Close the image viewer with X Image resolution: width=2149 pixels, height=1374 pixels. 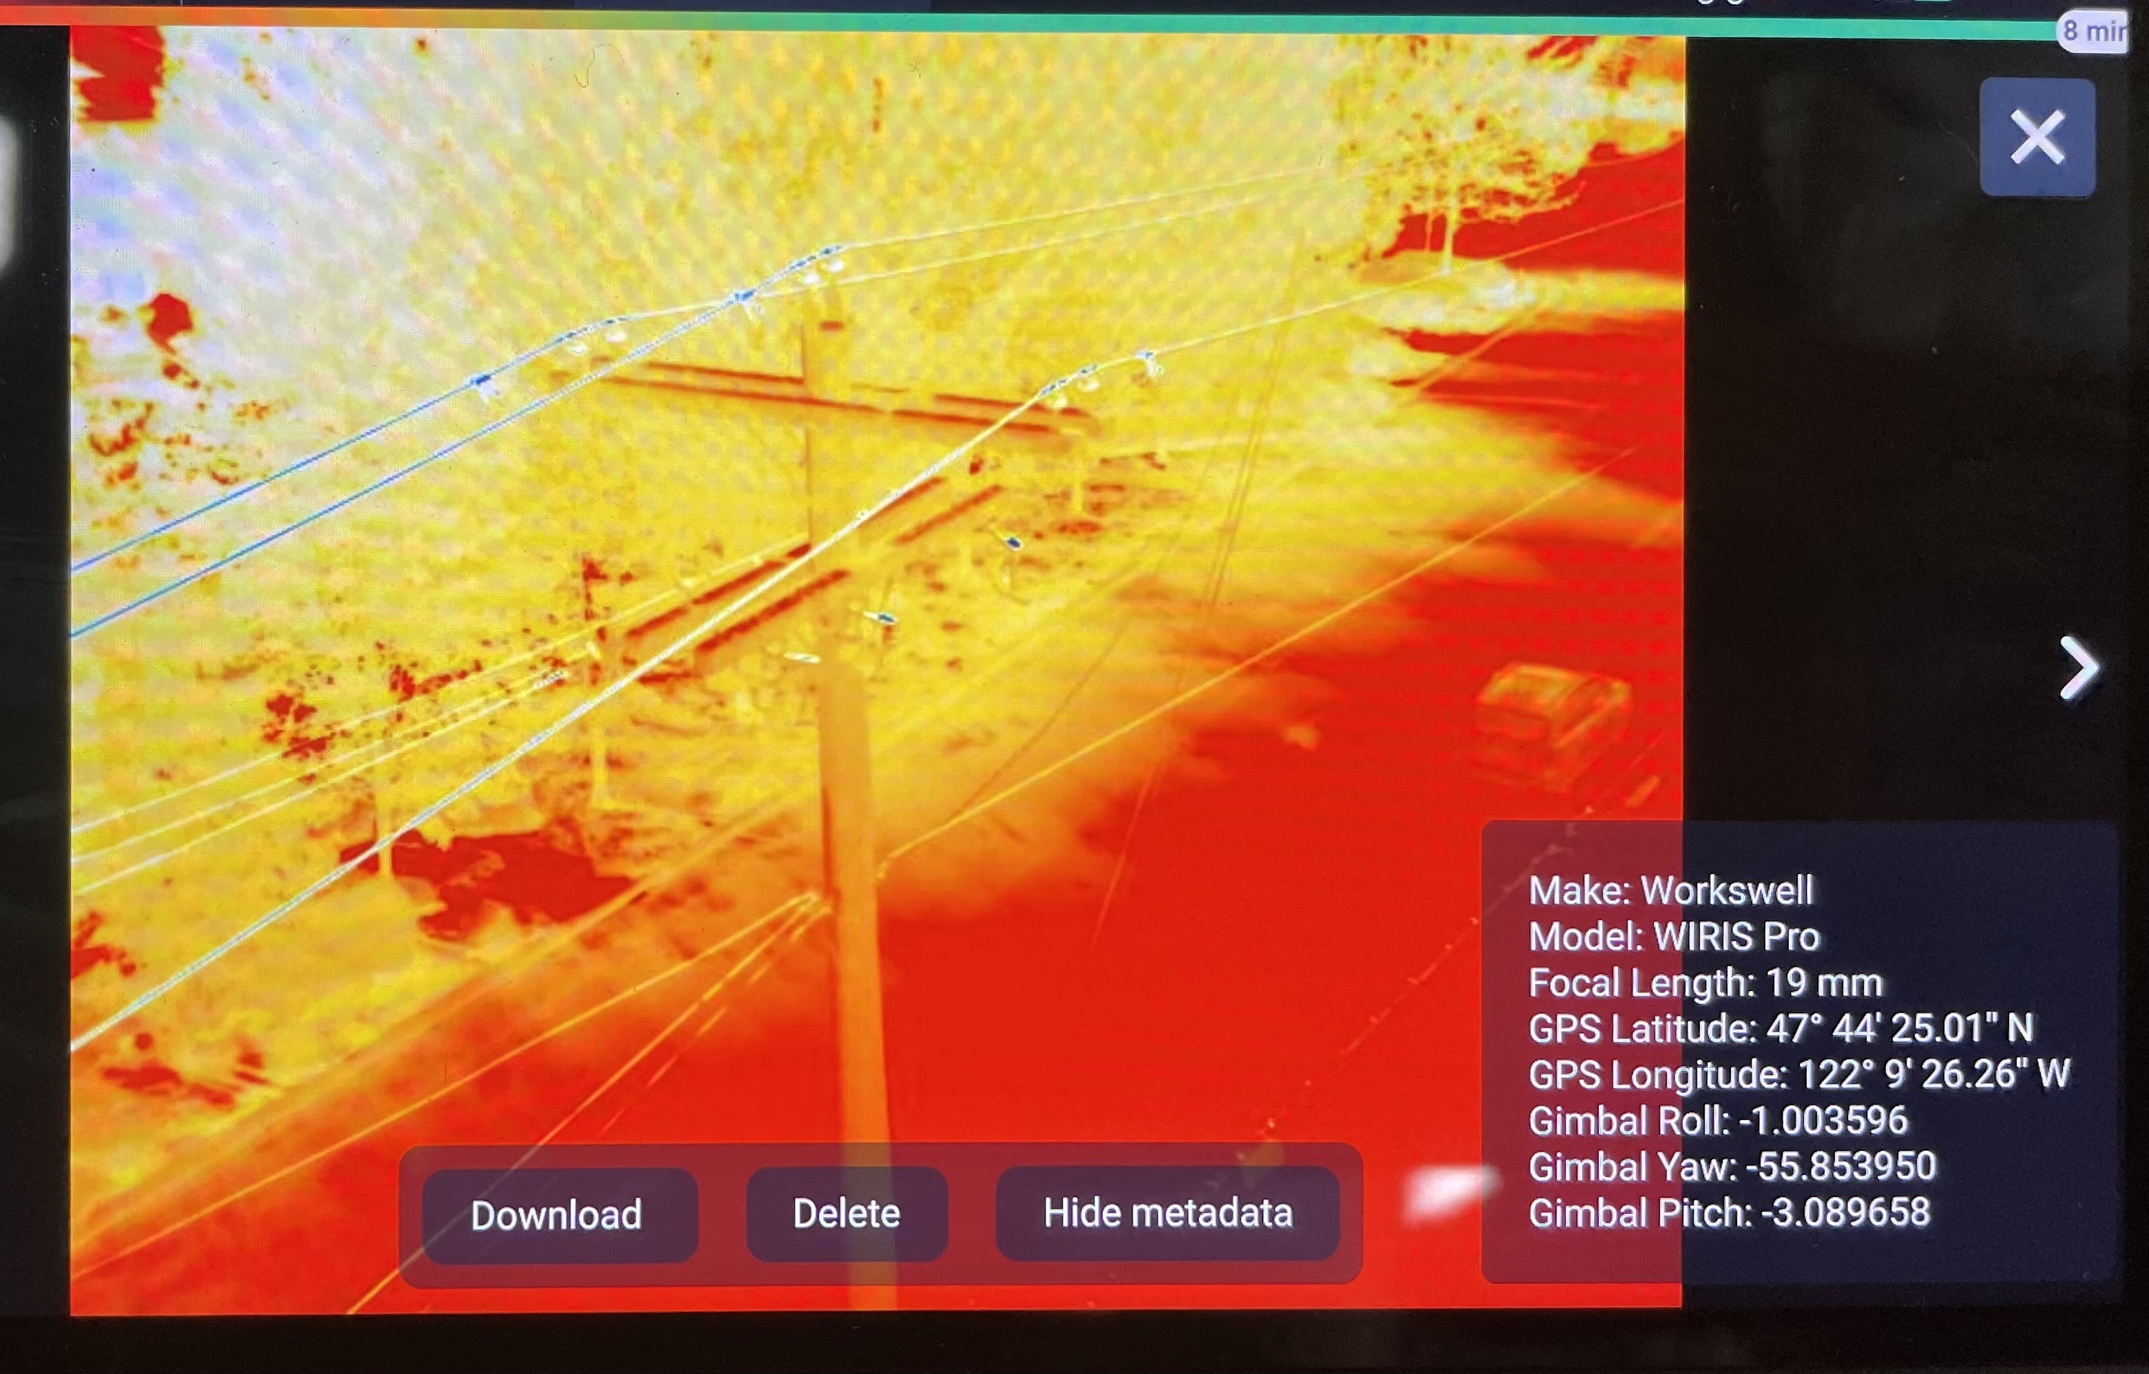pyautogui.click(x=2037, y=136)
